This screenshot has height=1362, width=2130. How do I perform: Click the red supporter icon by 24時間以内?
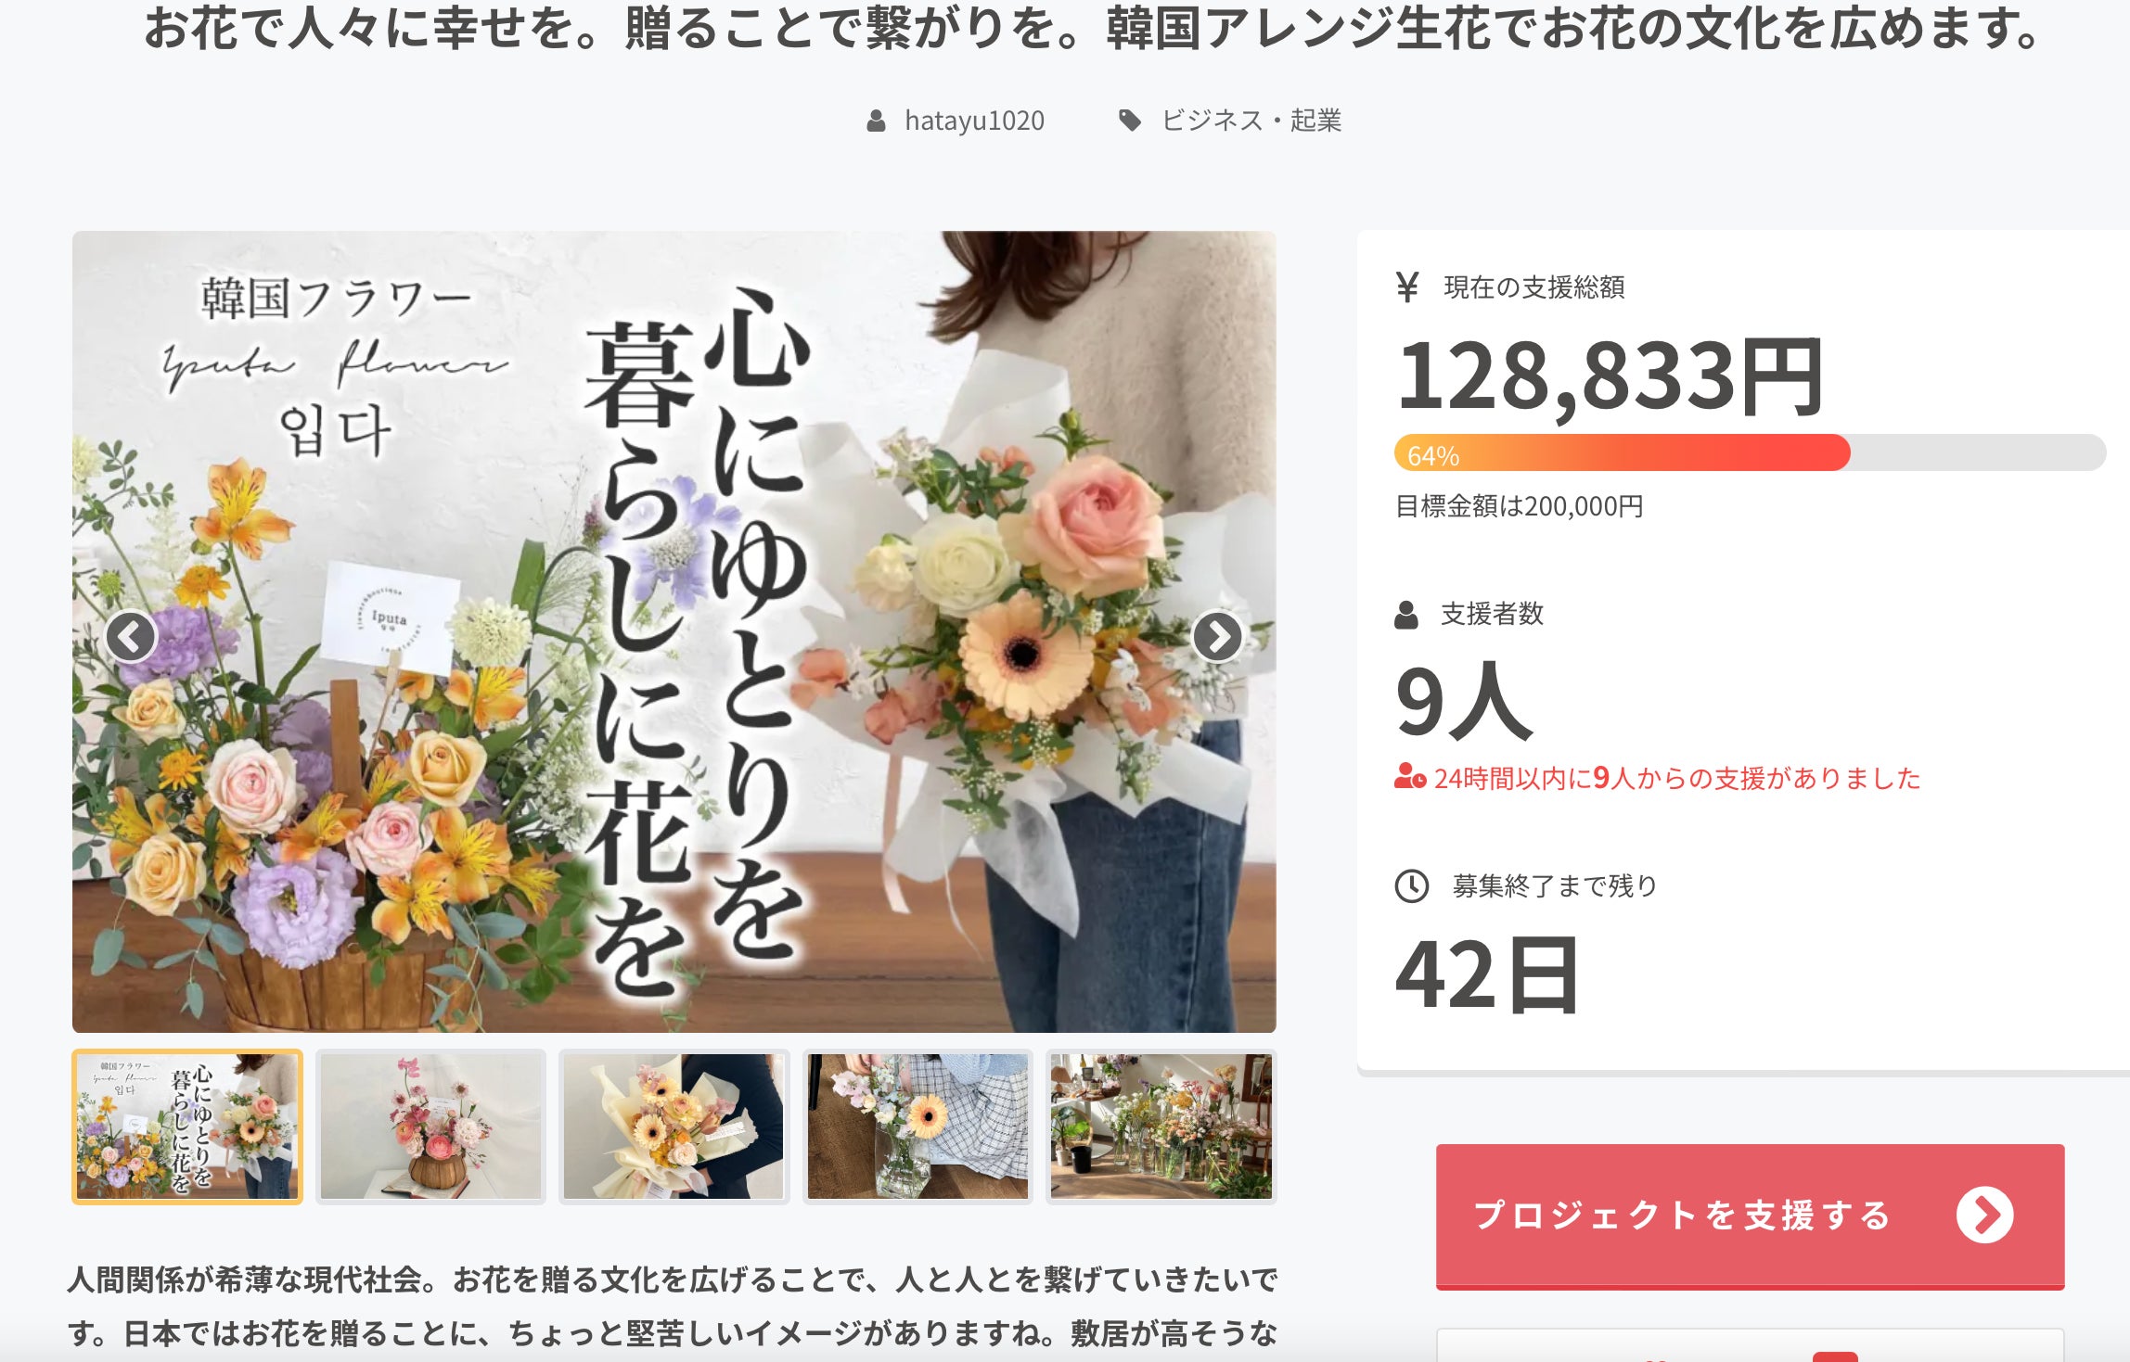[x=1410, y=777]
